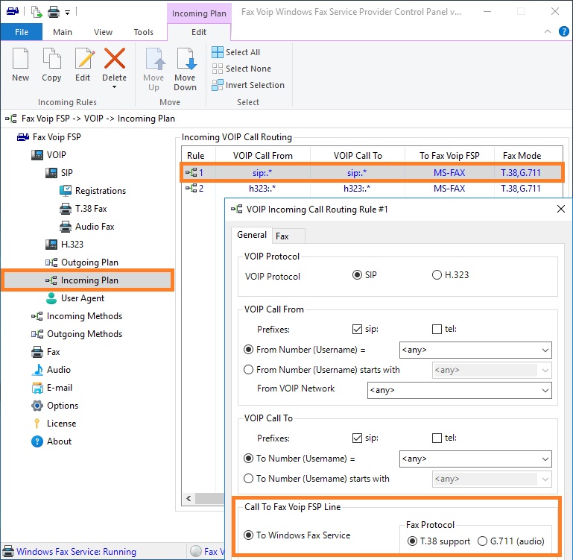Viewport: 573px width, 560px height.
Task: Switch to the Main ribbon tab
Action: coord(63,32)
